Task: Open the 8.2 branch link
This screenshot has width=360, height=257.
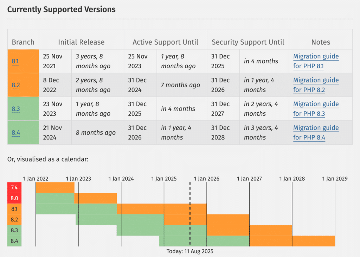Action: tap(15, 85)
